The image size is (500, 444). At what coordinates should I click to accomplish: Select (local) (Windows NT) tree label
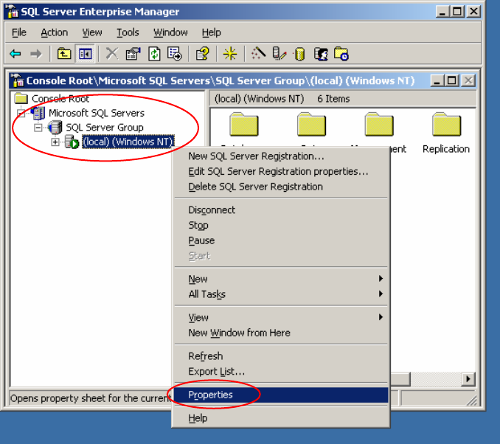click(128, 142)
